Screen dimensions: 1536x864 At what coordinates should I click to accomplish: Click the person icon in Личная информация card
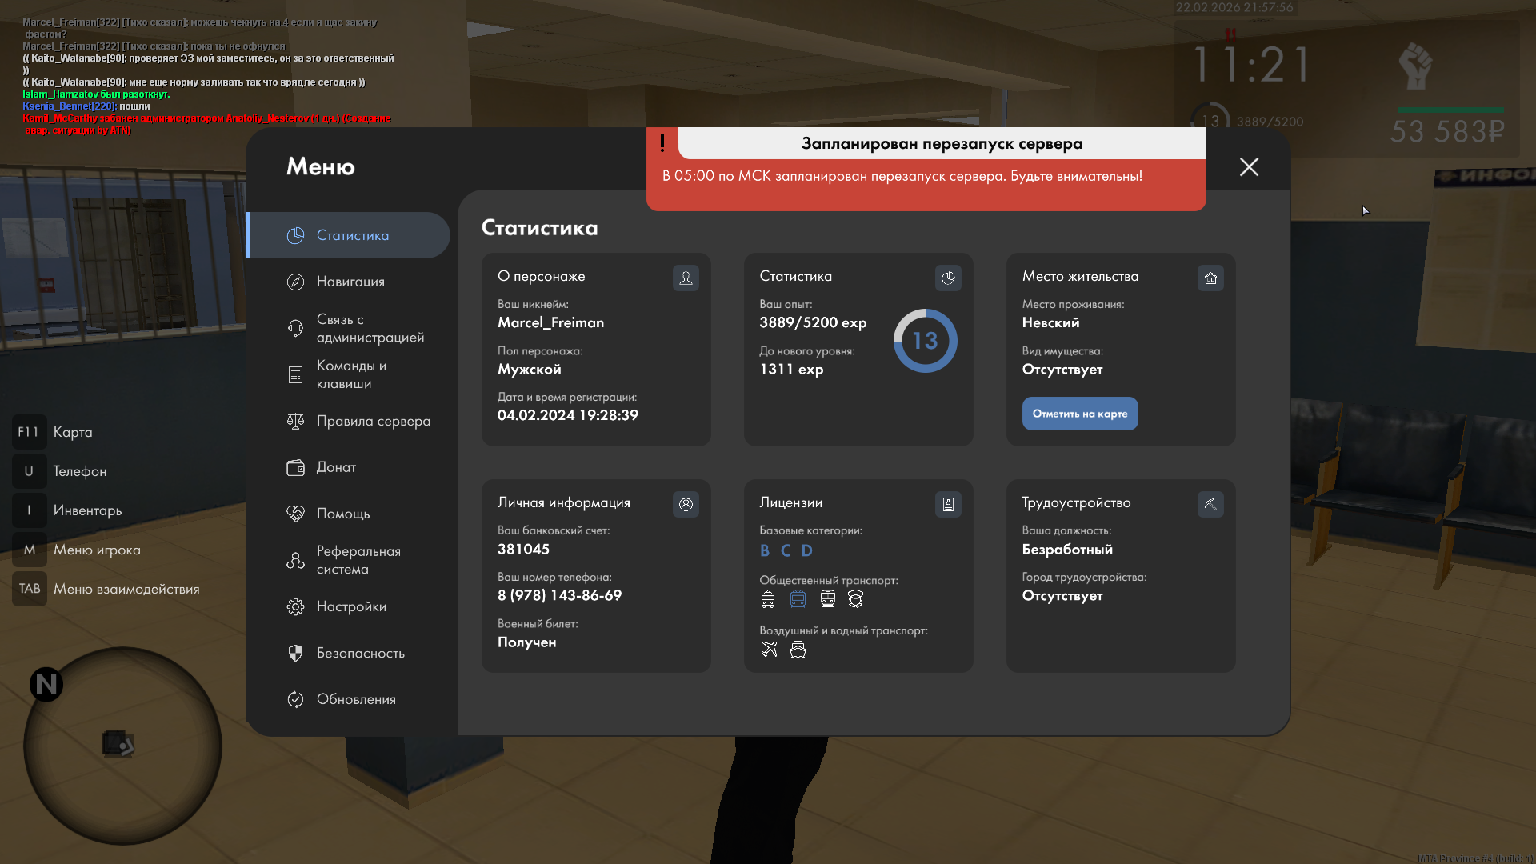(x=686, y=504)
